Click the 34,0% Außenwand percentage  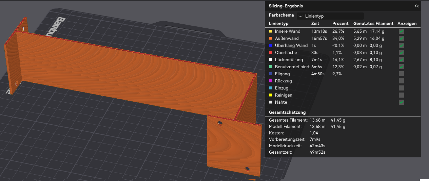[338, 38]
